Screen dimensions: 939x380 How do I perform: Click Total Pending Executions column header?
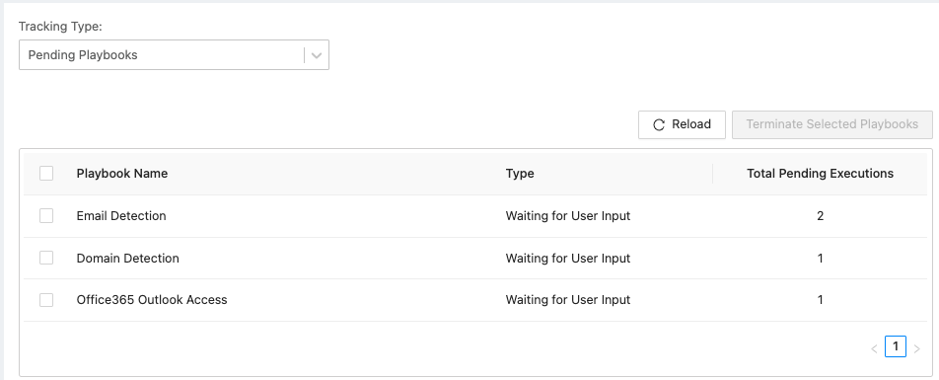point(820,174)
